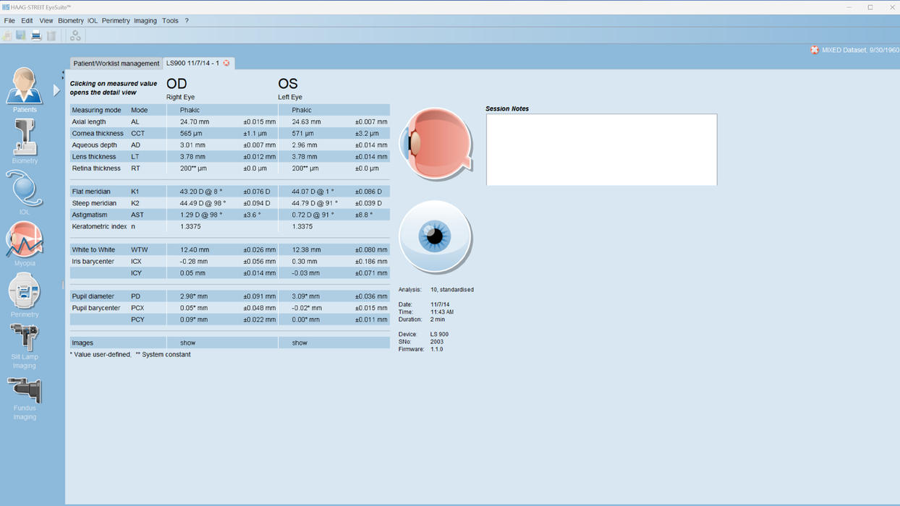The width and height of the screenshot is (900, 506).
Task: Show the OD eye images
Action: 187,342
